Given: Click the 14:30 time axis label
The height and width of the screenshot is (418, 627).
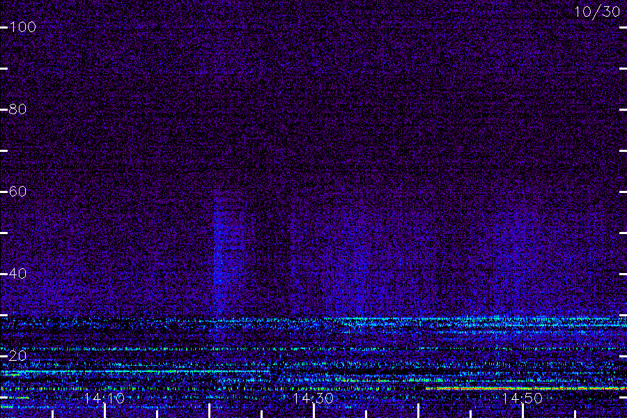Looking at the screenshot, I should [313, 398].
